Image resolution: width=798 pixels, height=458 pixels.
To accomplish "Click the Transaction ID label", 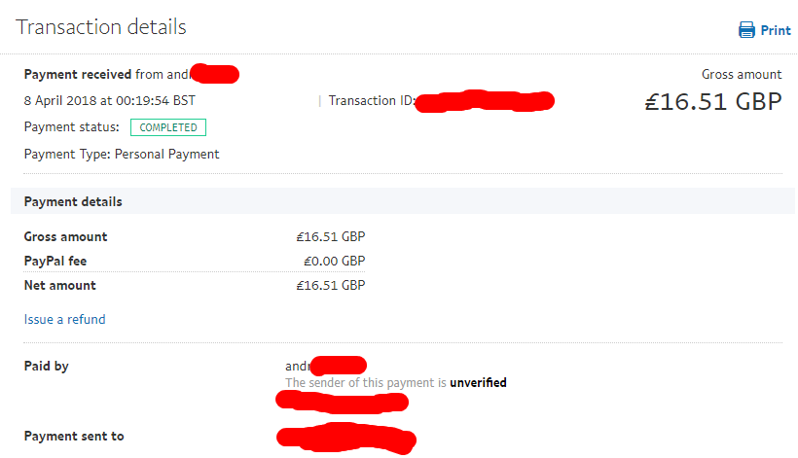I will pos(372,101).
